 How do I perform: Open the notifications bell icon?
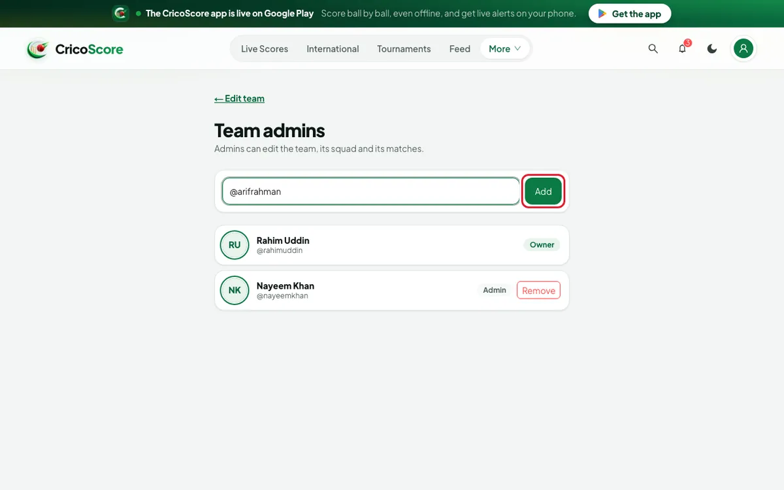(x=683, y=49)
